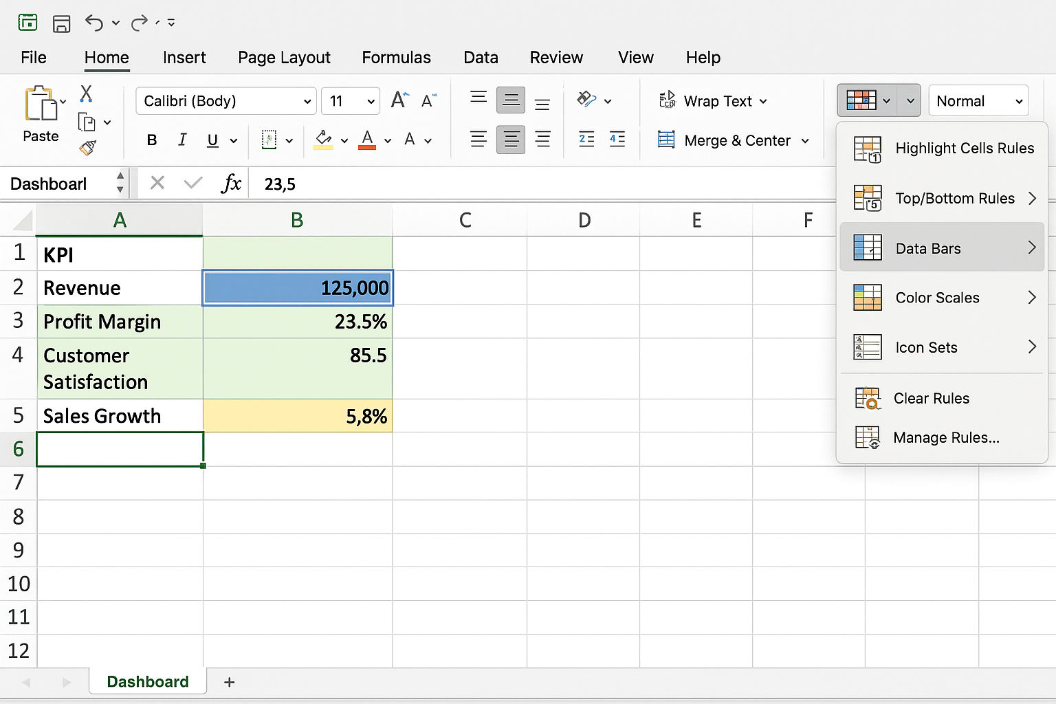Toggle Bold formatting
The height and width of the screenshot is (704, 1056).
(x=152, y=140)
